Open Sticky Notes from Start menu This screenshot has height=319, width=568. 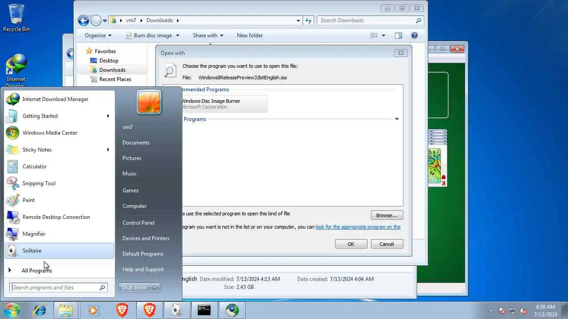(59, 150)
